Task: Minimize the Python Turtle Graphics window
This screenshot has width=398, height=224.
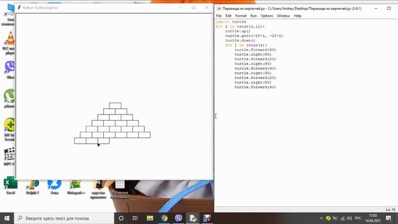Action: coord(180,7)
